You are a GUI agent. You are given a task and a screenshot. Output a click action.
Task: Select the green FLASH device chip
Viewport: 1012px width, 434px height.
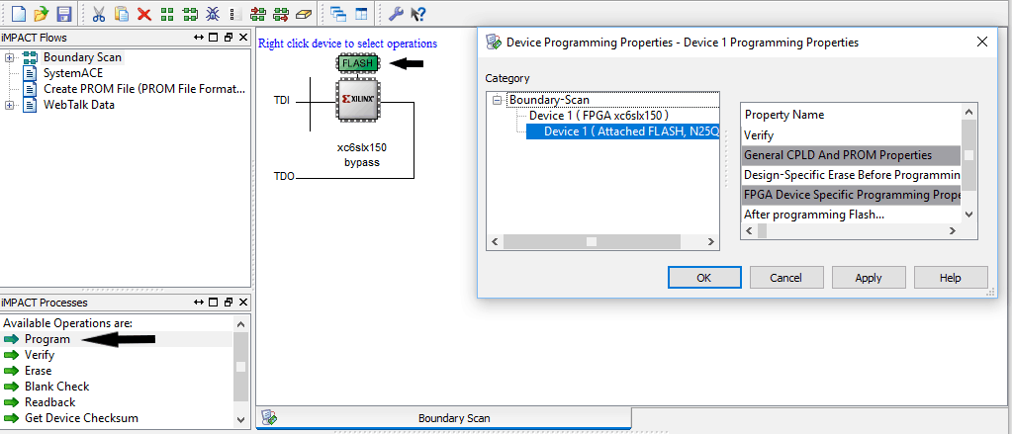tap(358, 63)
